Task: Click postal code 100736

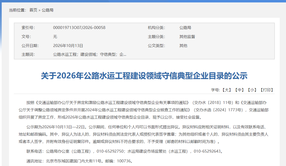Action: coord(124,161)
